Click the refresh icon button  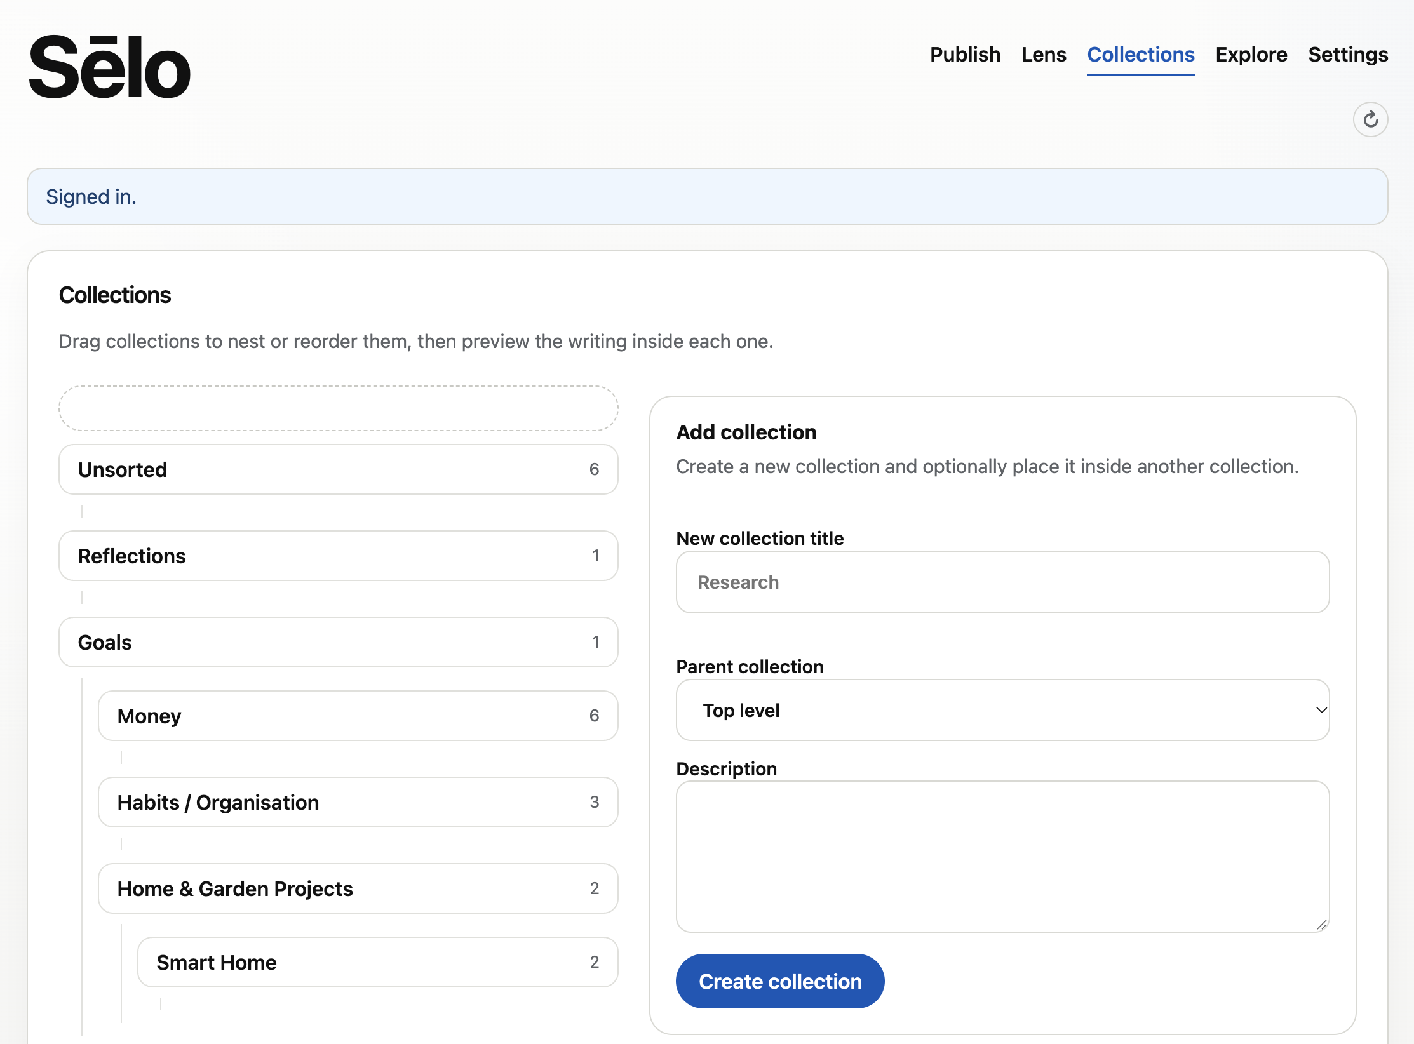point(1370,119)
